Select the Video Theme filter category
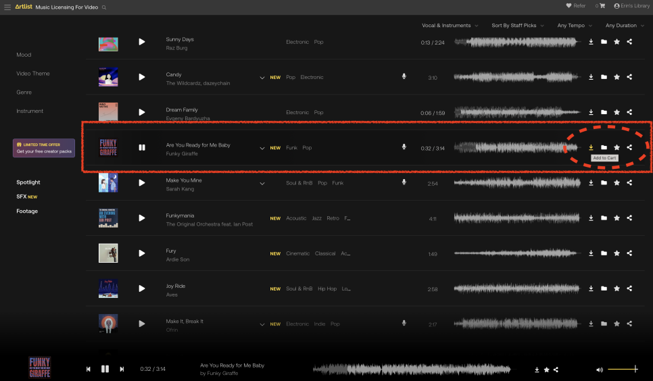 [x=33, y=73]
